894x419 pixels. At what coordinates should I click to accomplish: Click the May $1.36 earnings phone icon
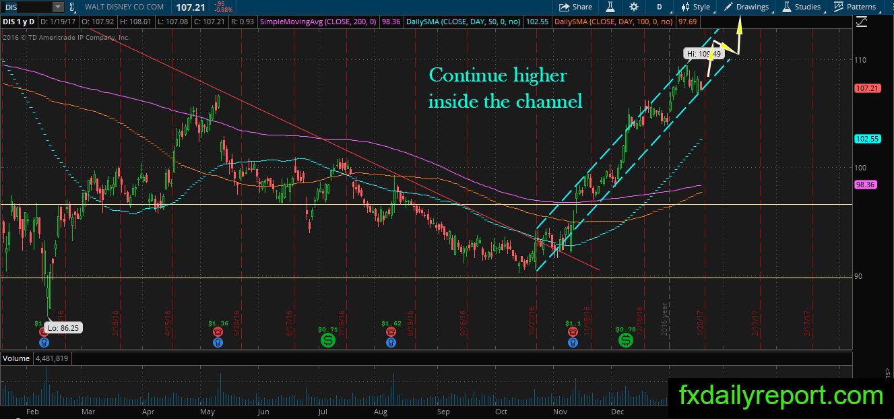click(x=218, y=332)
